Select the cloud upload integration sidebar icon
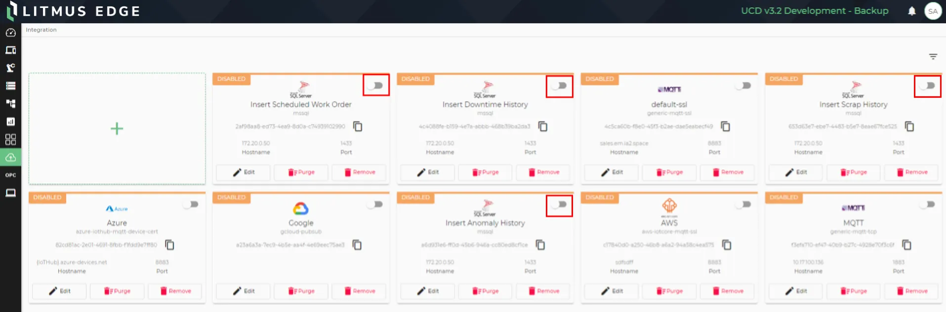Screen dimensions: 946x312 pyautogui.click(x=10, y=157)
